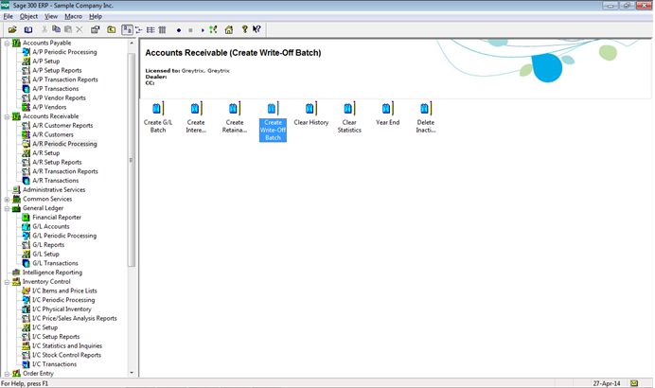Expand the Common Services tree node
Viewport: 655px width, 388px height.
pos(7,200)
